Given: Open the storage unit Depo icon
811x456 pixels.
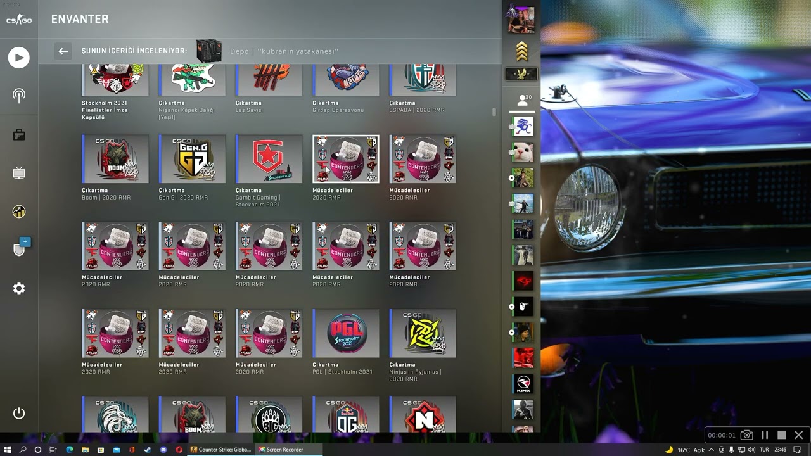Looking at the screenshot, I should coord(209,51).
